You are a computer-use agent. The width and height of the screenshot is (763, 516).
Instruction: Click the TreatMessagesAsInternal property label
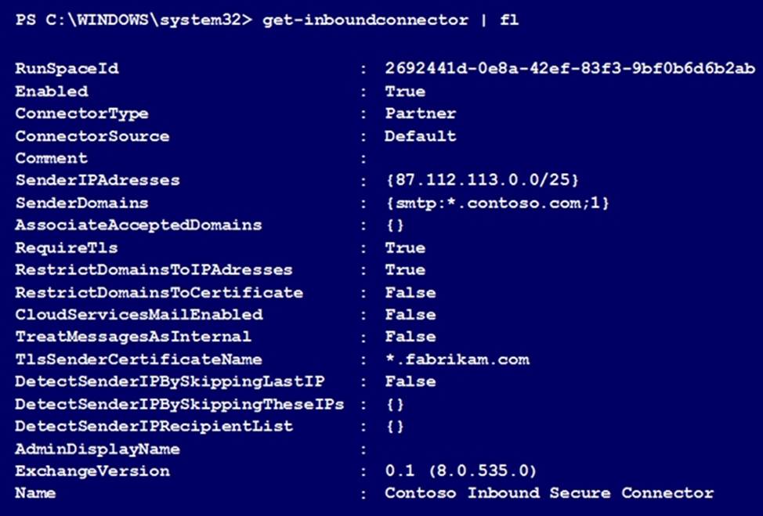(133, 337)
